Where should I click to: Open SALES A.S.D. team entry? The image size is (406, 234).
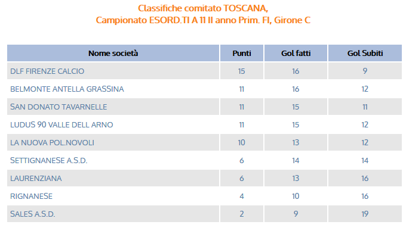tap(33, 214)
